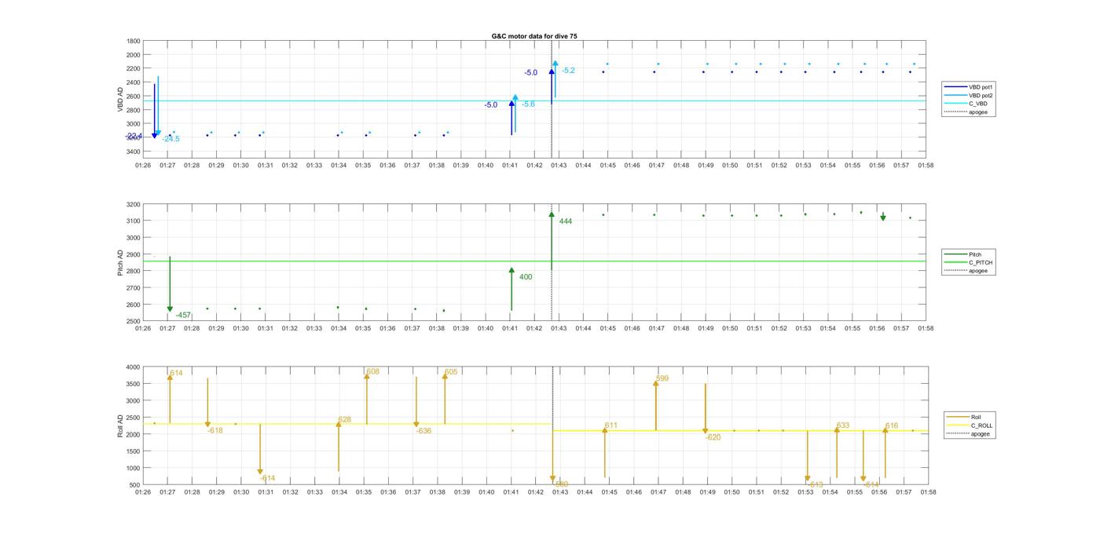This screenshot has width=1100, height=544.
Task: Click the "Pitch AD" y-axis label
Action: [x=120, y=262]
